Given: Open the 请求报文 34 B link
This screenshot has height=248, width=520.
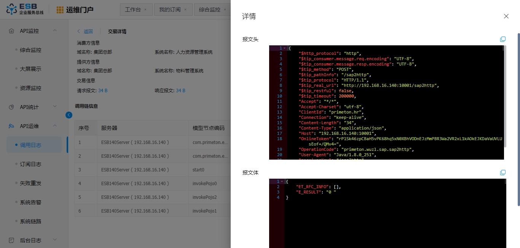Looking at the screenshot, I should point(103,91).
